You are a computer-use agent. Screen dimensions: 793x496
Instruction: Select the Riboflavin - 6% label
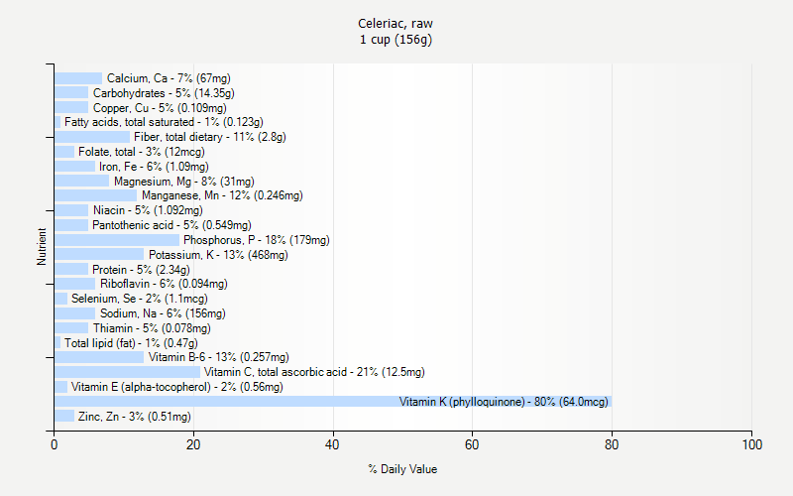point(164,284)
